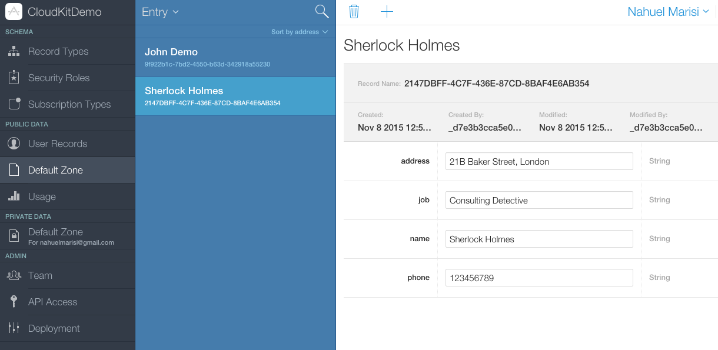Viewport: 718px width, 350px height.
Task: Click the Created By value
Action: click(485, 128)
